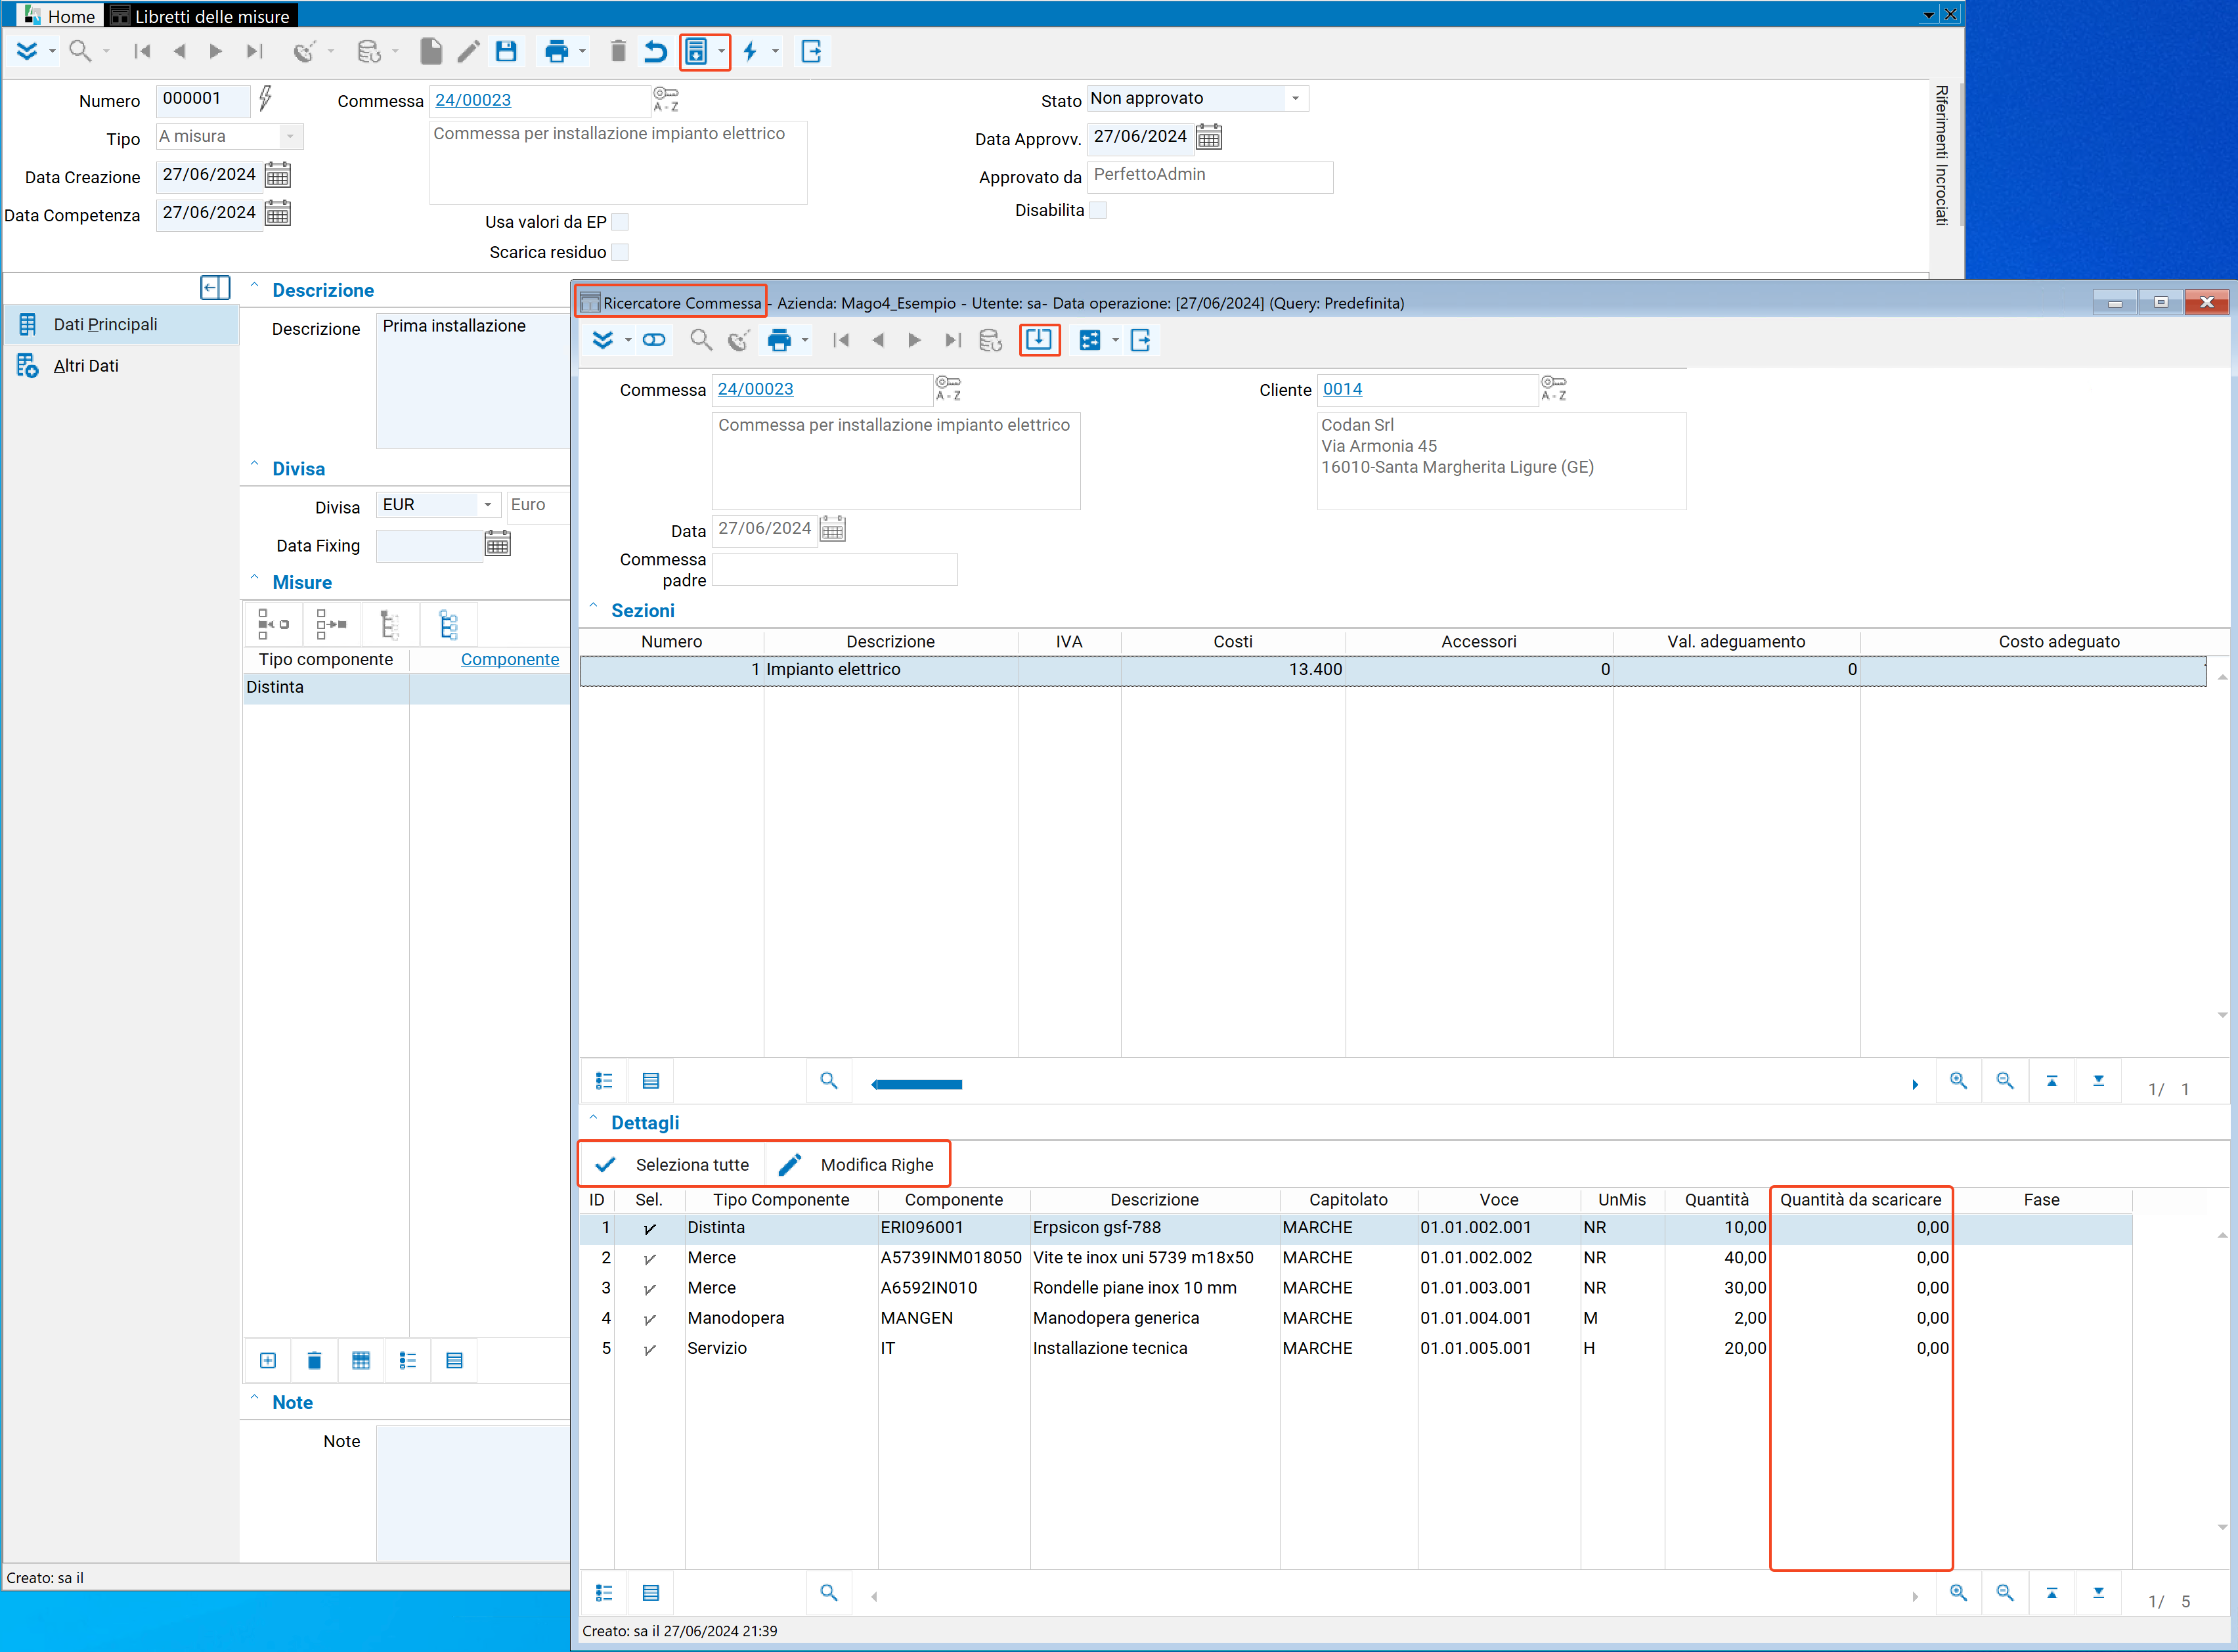Click zoom-in icon under Sezioni grid
Image resolution: width=2238 pixels, height=1652 pixels.
click(x=1958, y=1081)
